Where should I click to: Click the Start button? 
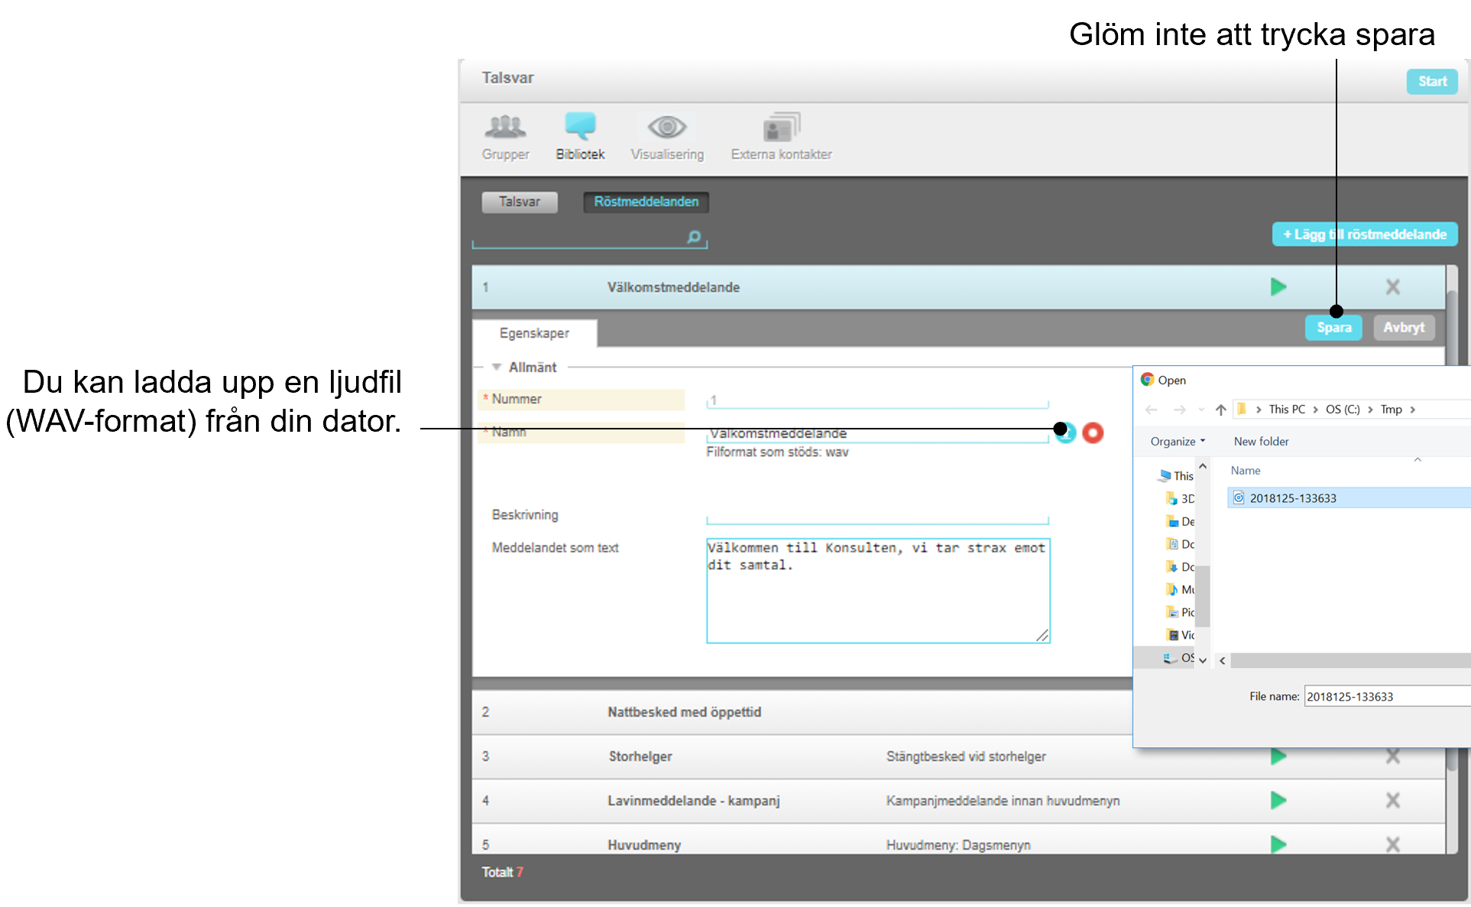(1432, 82)
